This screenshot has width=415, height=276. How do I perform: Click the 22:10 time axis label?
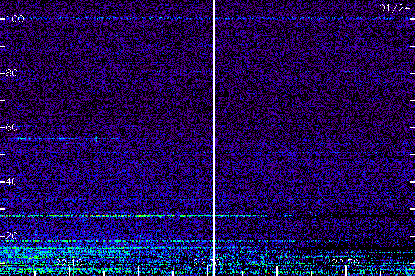coord(69,263)
